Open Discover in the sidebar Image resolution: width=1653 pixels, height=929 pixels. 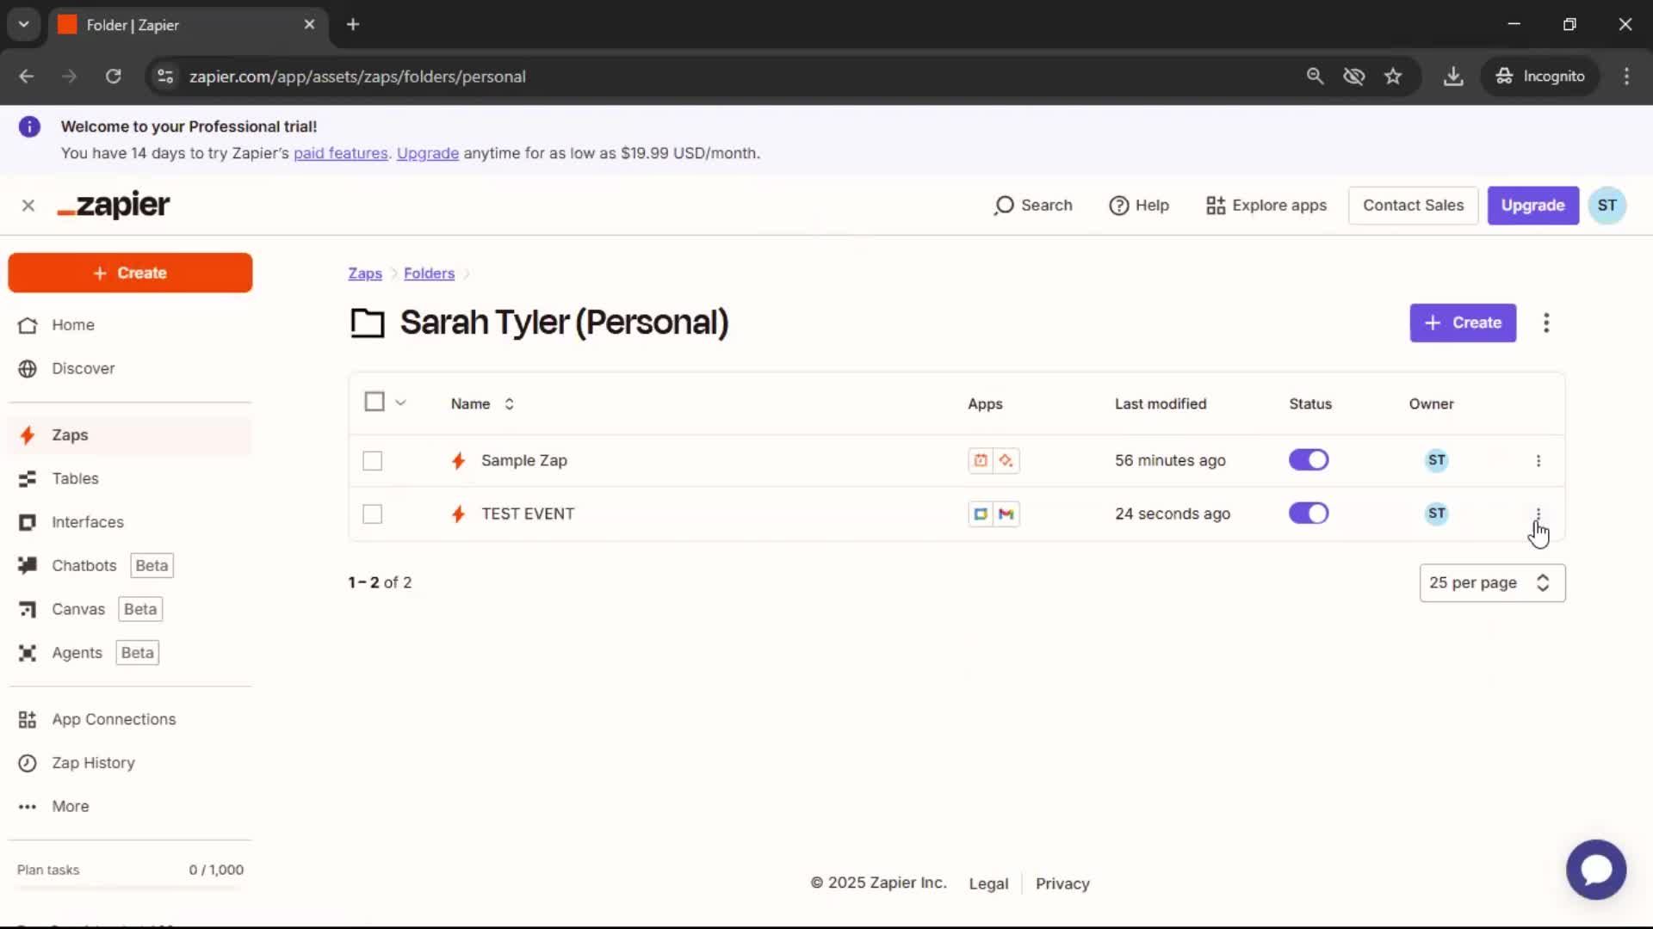[x=130, y=368]
